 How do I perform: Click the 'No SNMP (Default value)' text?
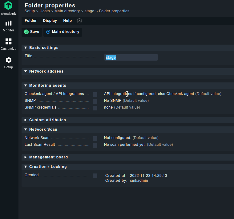[127, 101]
